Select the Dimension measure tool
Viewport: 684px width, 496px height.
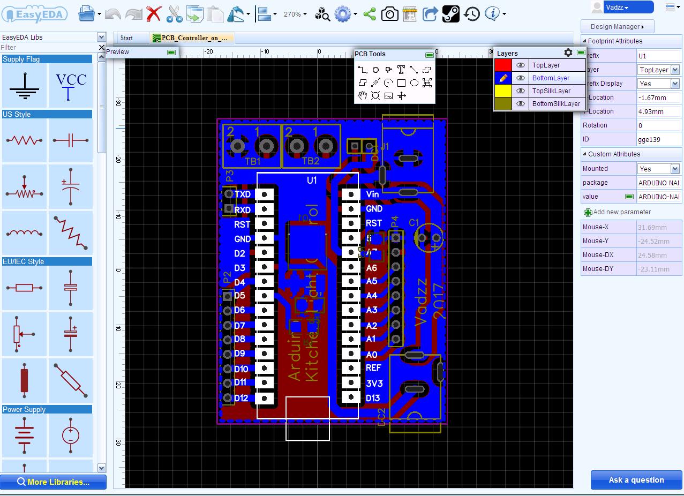click(375, 82)
